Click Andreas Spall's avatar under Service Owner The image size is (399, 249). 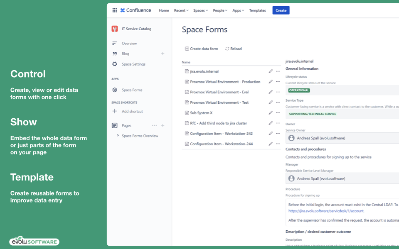[291, 138]
